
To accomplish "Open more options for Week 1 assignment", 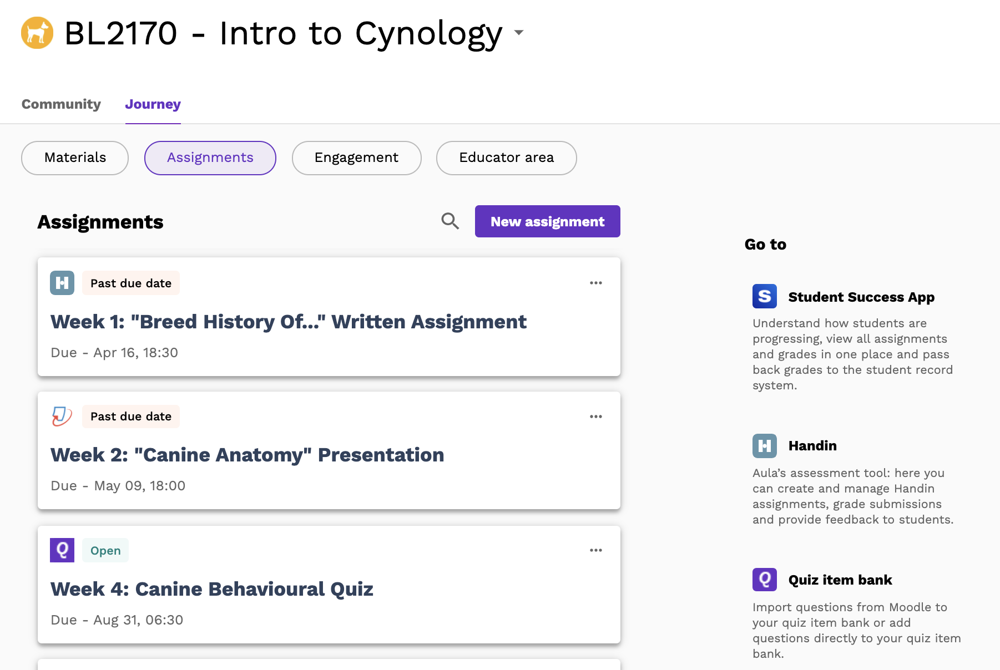I will 596,283.
